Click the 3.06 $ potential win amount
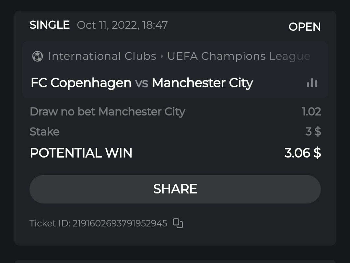350x263 pixels. (x=303, y=153)
